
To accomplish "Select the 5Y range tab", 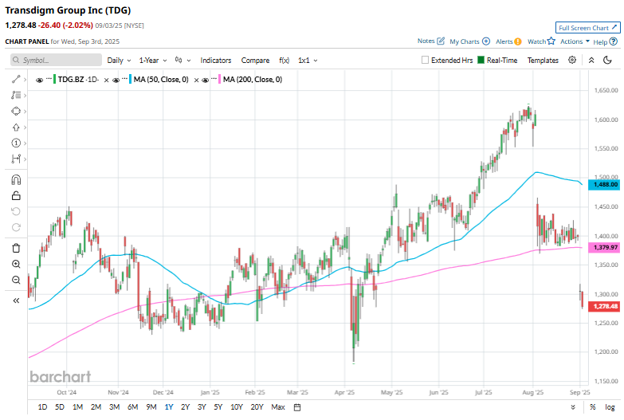I will tap(218, 407).
